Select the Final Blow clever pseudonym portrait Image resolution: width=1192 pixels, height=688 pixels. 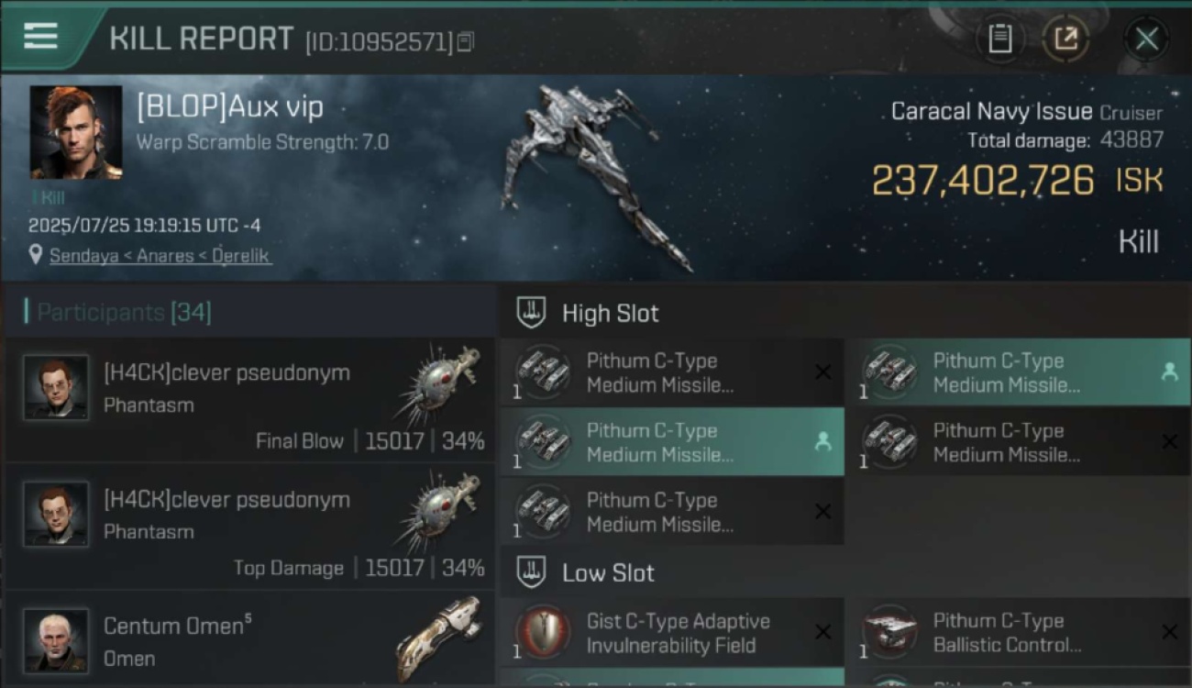point(56,387)
